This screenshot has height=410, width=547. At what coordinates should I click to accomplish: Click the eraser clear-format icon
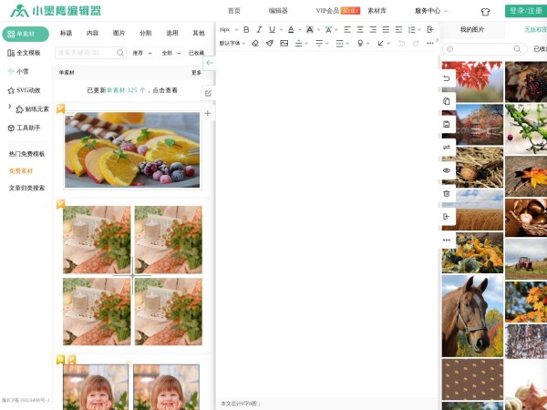pos(255,43)
